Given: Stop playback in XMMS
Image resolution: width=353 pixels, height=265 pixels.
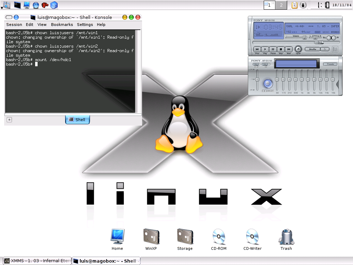Looking at the screenshot, I should (281, 49).
